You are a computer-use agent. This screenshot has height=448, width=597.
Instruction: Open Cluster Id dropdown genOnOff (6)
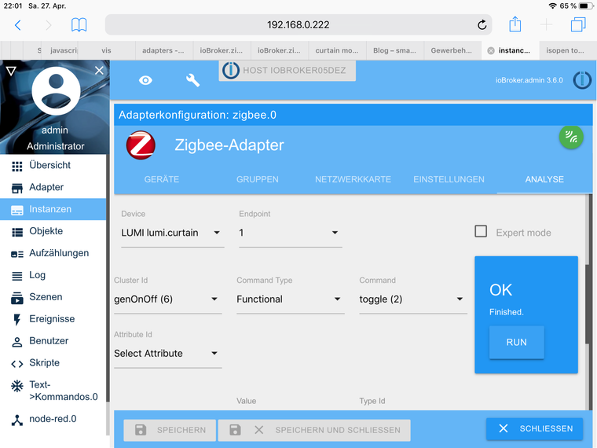[x=168, y=299]
